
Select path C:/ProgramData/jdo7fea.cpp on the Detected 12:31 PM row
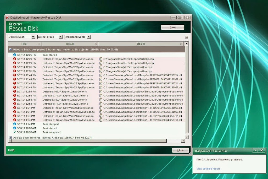(x=127, y=67)
